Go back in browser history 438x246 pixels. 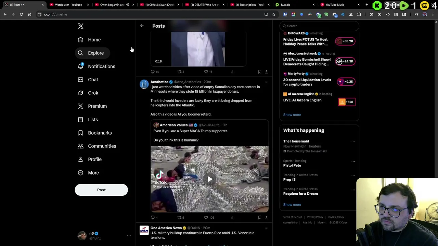point(5,15)
